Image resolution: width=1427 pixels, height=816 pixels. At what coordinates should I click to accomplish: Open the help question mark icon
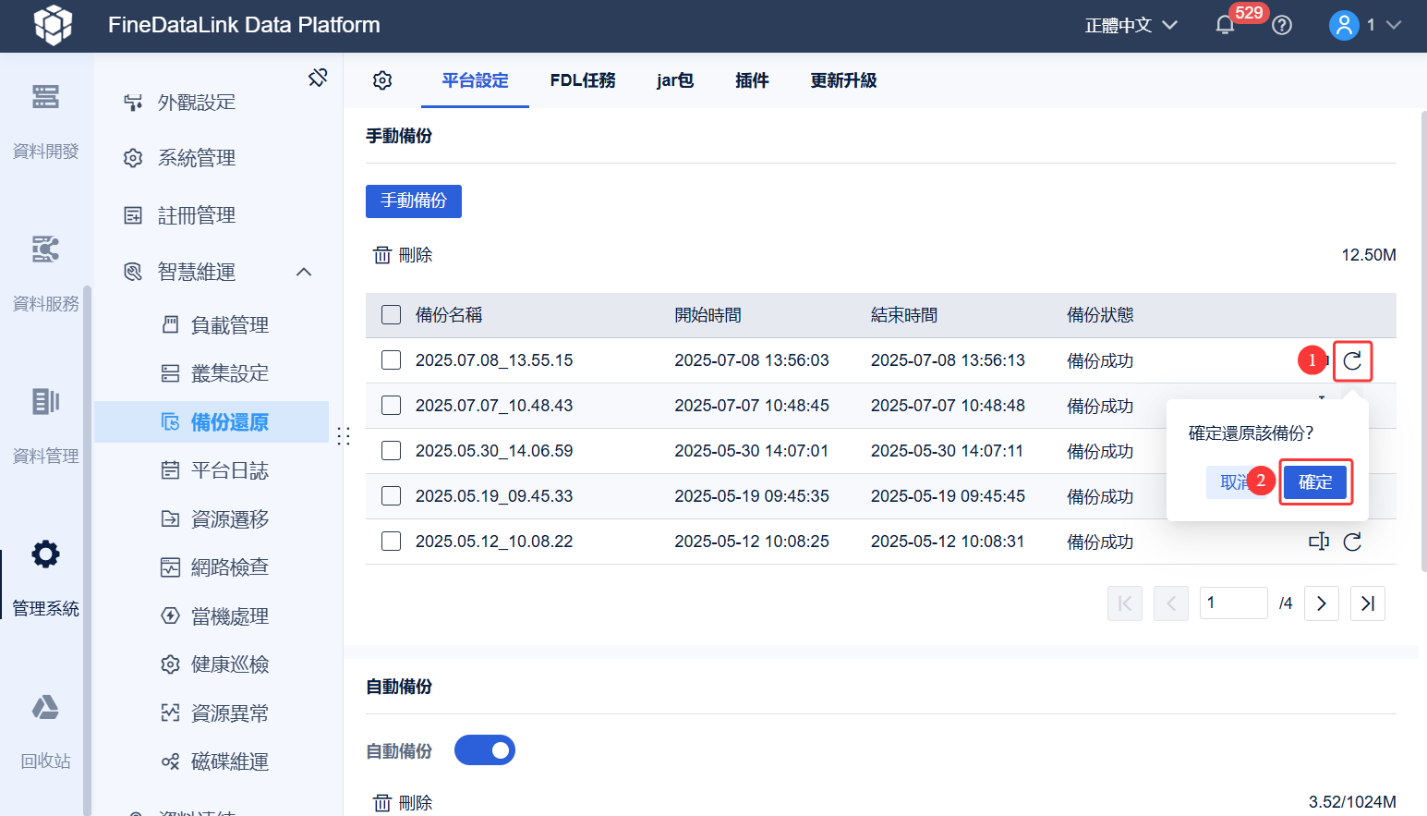click(1282, 25)
